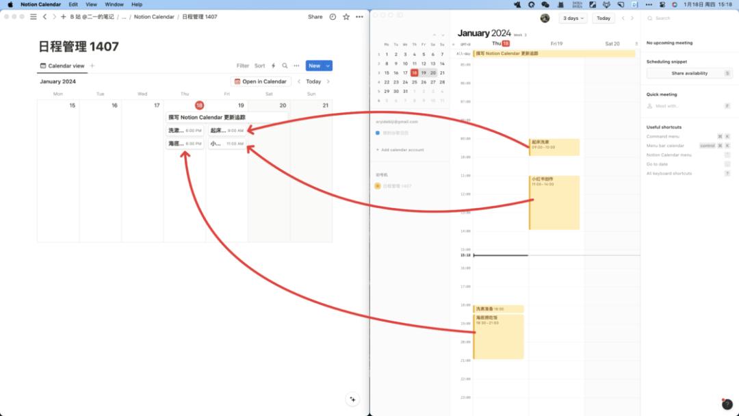739x416 pixels.
Task: Open the Notion Calendar app menu
Action: point(40,4)
